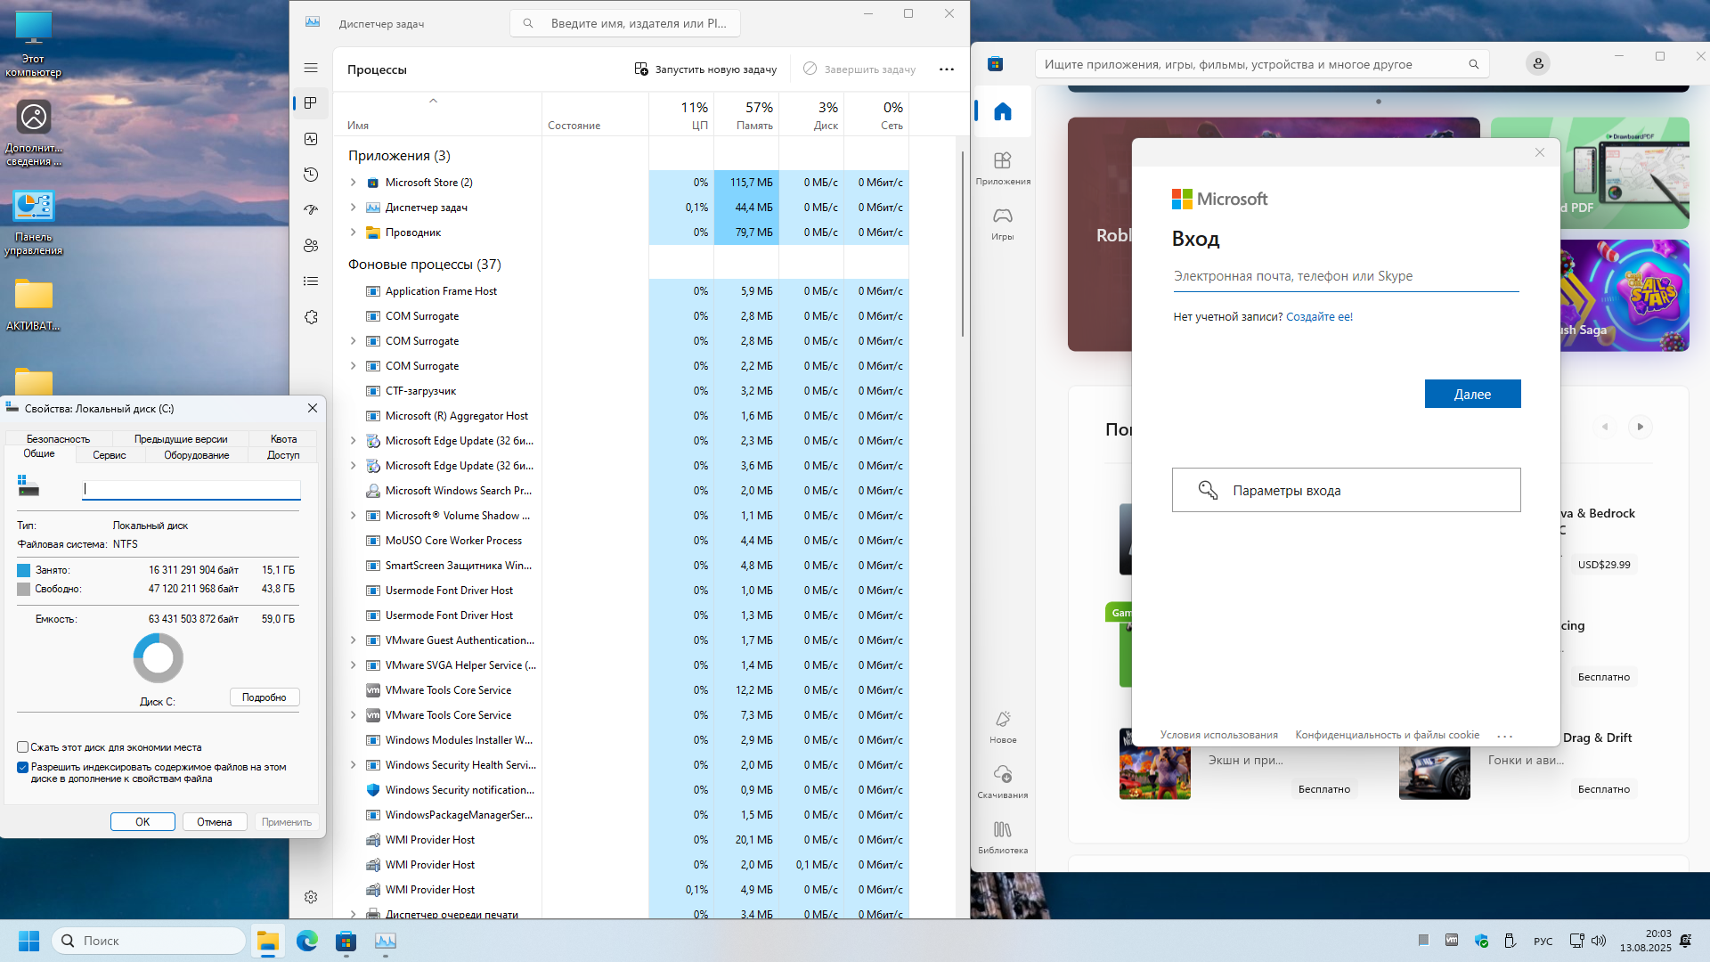Screen dimensions: 1710x962
Task: Toggle allow indexing file contents checkbox
Action: [x=23, y=767]
